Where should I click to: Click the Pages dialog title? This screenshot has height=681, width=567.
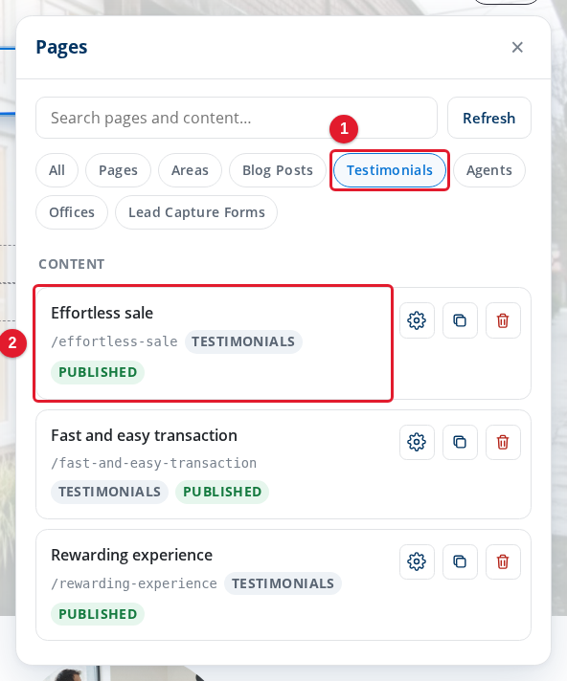(x=61, y=47)
